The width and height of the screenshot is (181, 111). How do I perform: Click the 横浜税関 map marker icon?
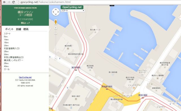tap(68, 48)
